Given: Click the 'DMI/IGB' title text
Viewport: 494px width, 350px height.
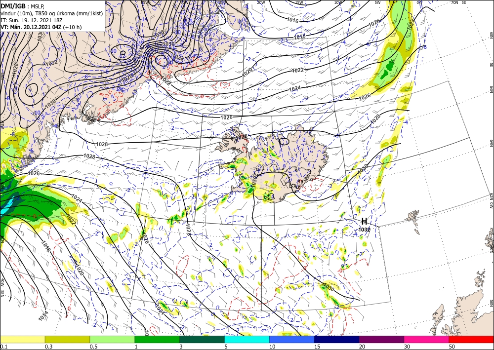Looking at the screenshot, I should point(13,5).
